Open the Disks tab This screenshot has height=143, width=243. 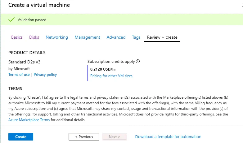(x=34, y=37)
